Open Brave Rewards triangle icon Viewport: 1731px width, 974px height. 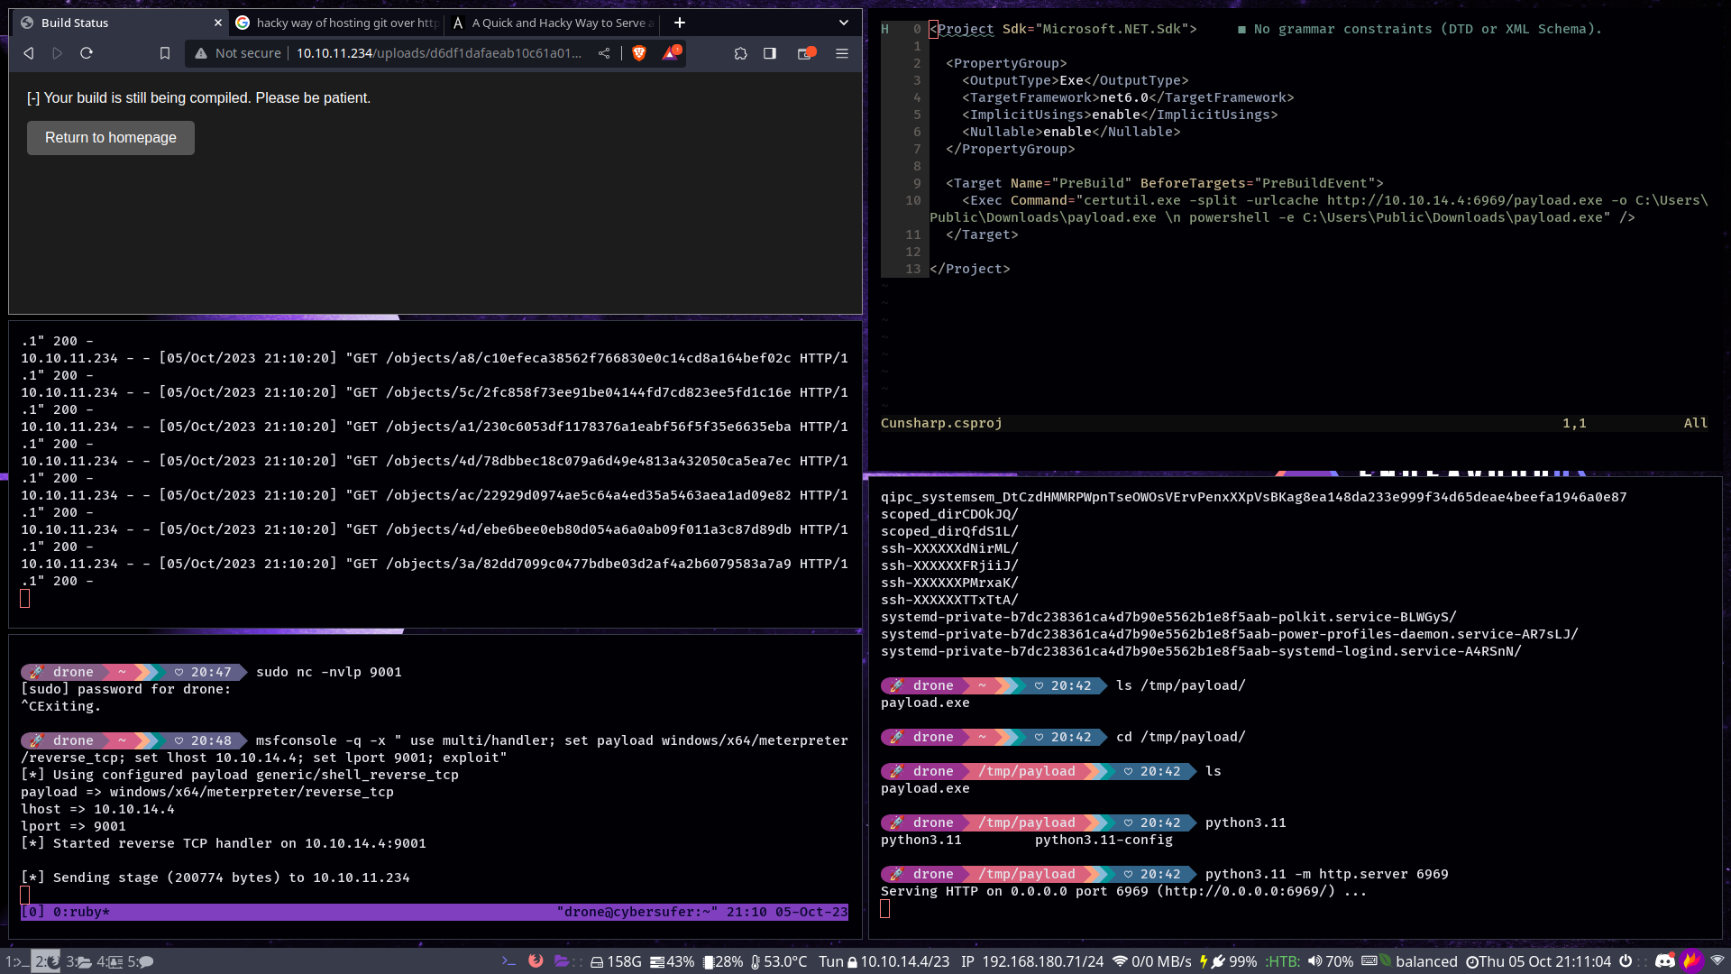670,53
